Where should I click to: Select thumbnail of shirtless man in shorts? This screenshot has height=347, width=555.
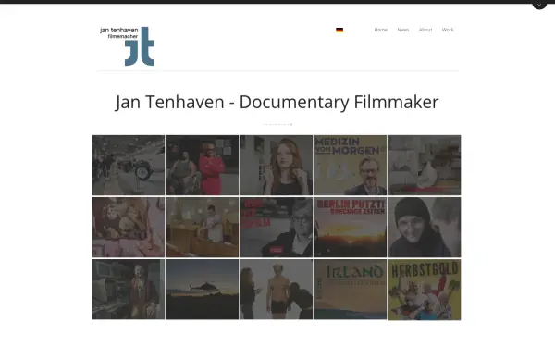pos(277,290)
